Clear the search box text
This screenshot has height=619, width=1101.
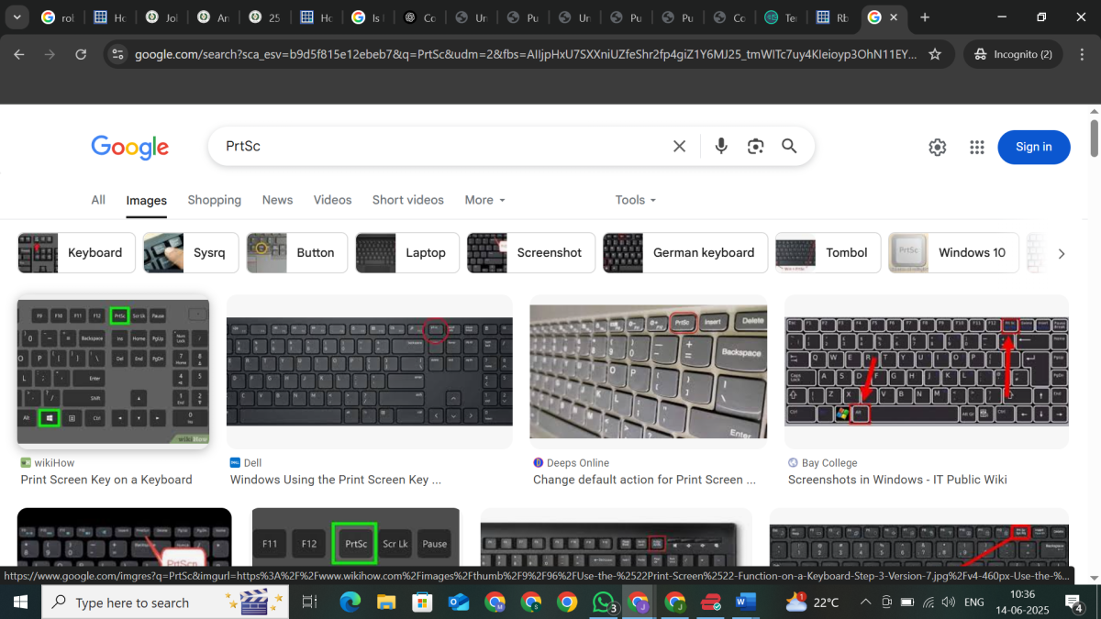[679, 147]
